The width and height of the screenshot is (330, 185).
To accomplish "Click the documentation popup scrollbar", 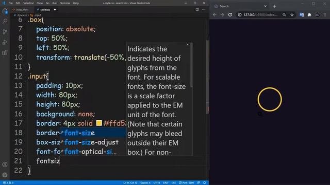I will (x=191, y=65).
